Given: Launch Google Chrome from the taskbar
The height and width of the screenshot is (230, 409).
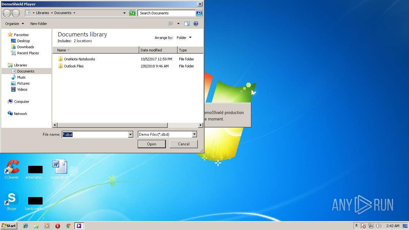Looking at the screenshot, I should click(68, 226).
